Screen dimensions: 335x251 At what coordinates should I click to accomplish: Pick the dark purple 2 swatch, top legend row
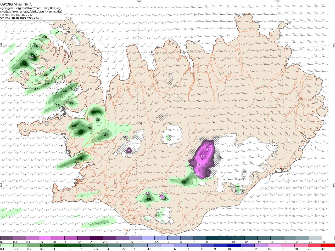click(97, 238)
